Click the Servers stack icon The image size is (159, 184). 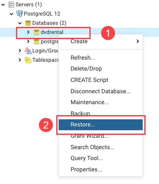(11, 5)
